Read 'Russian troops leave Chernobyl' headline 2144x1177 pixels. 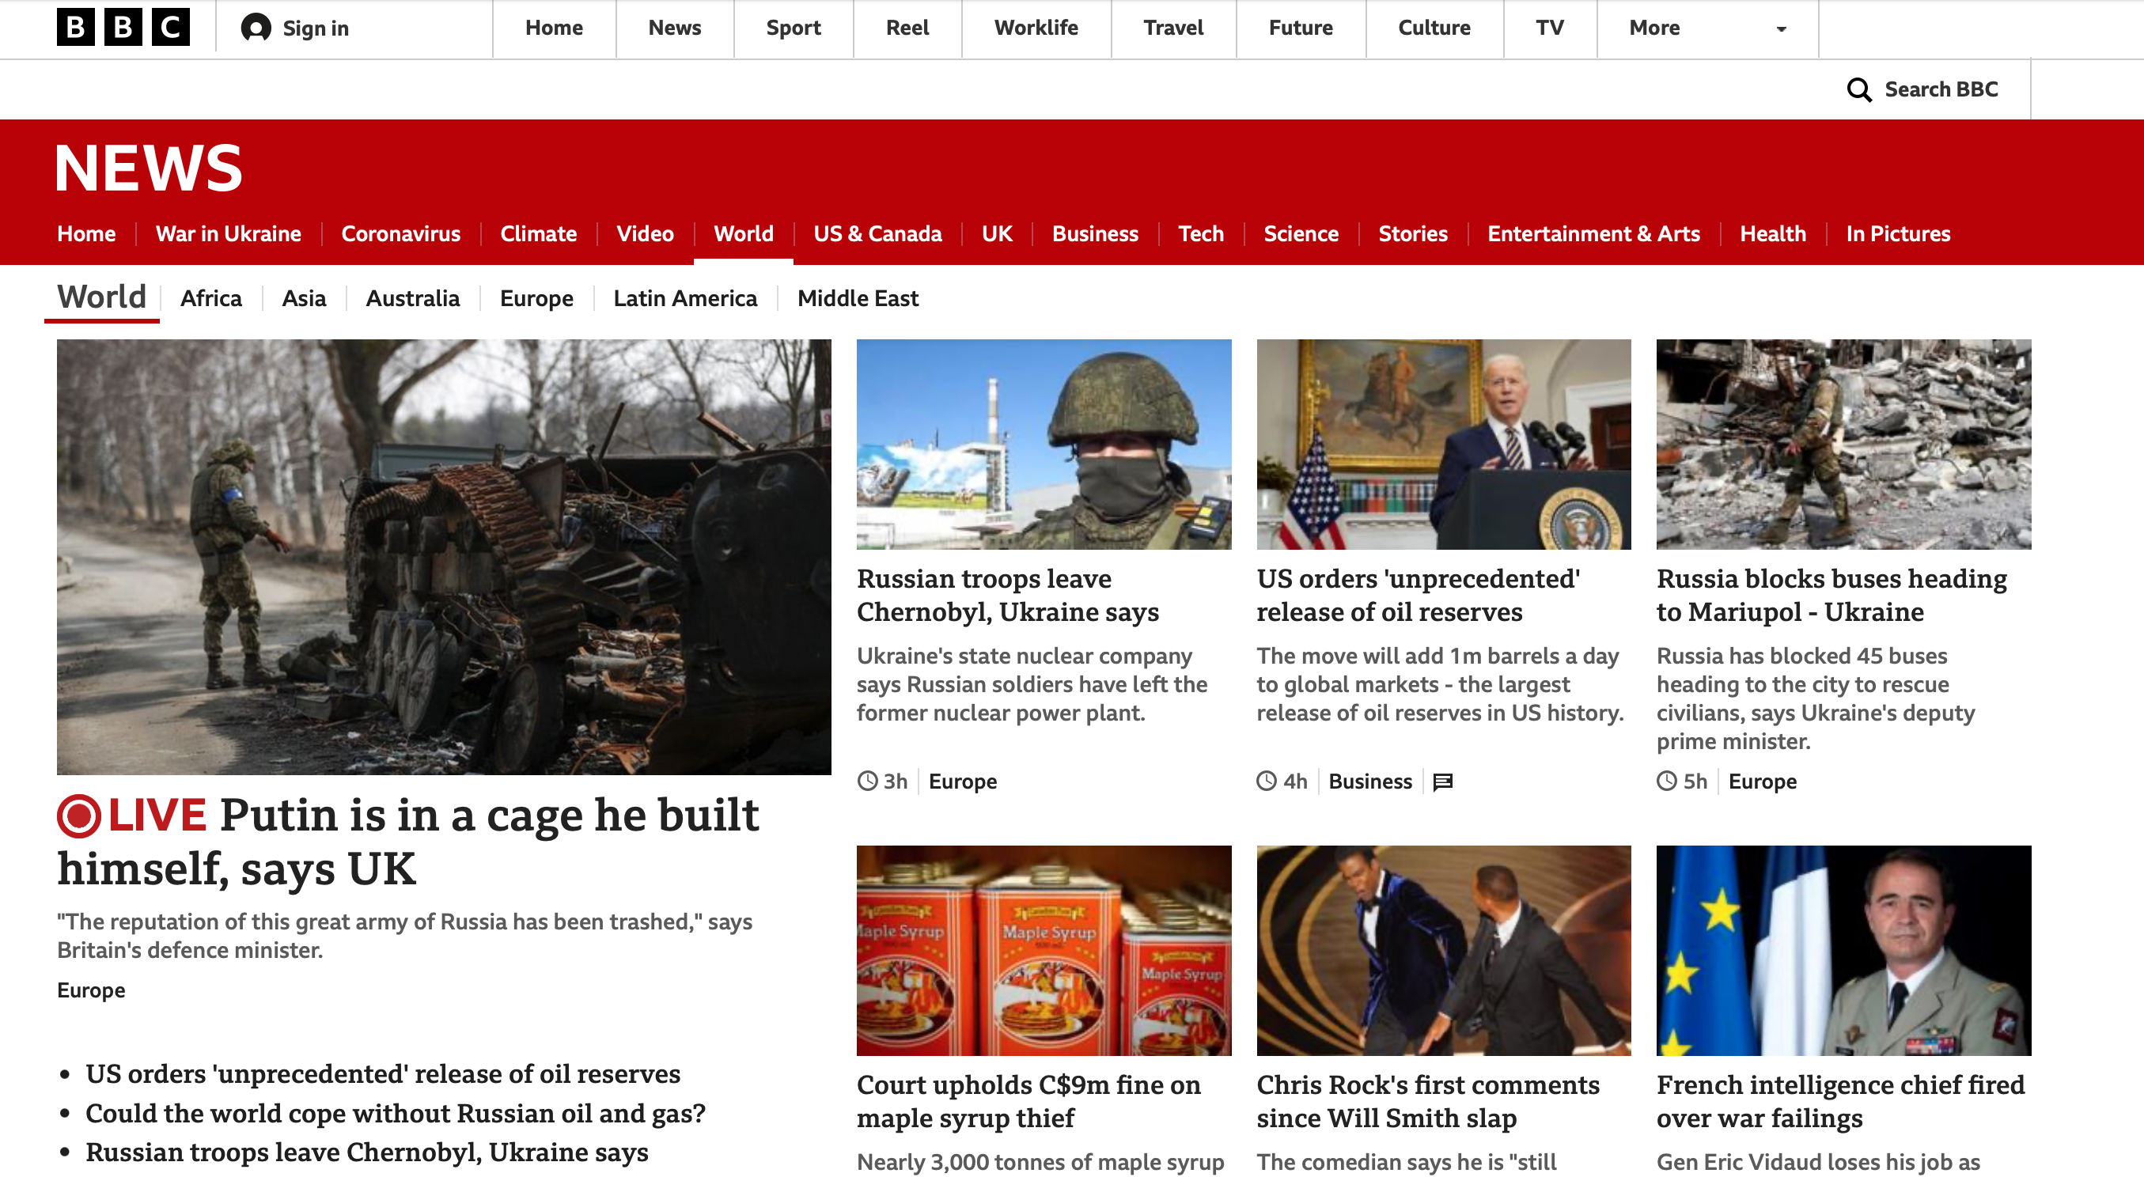point(1008,595)
